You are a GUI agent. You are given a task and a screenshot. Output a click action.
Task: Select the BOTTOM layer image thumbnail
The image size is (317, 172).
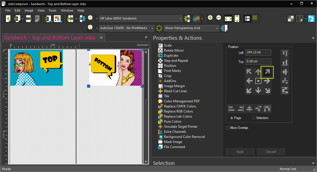click(116, 68)
